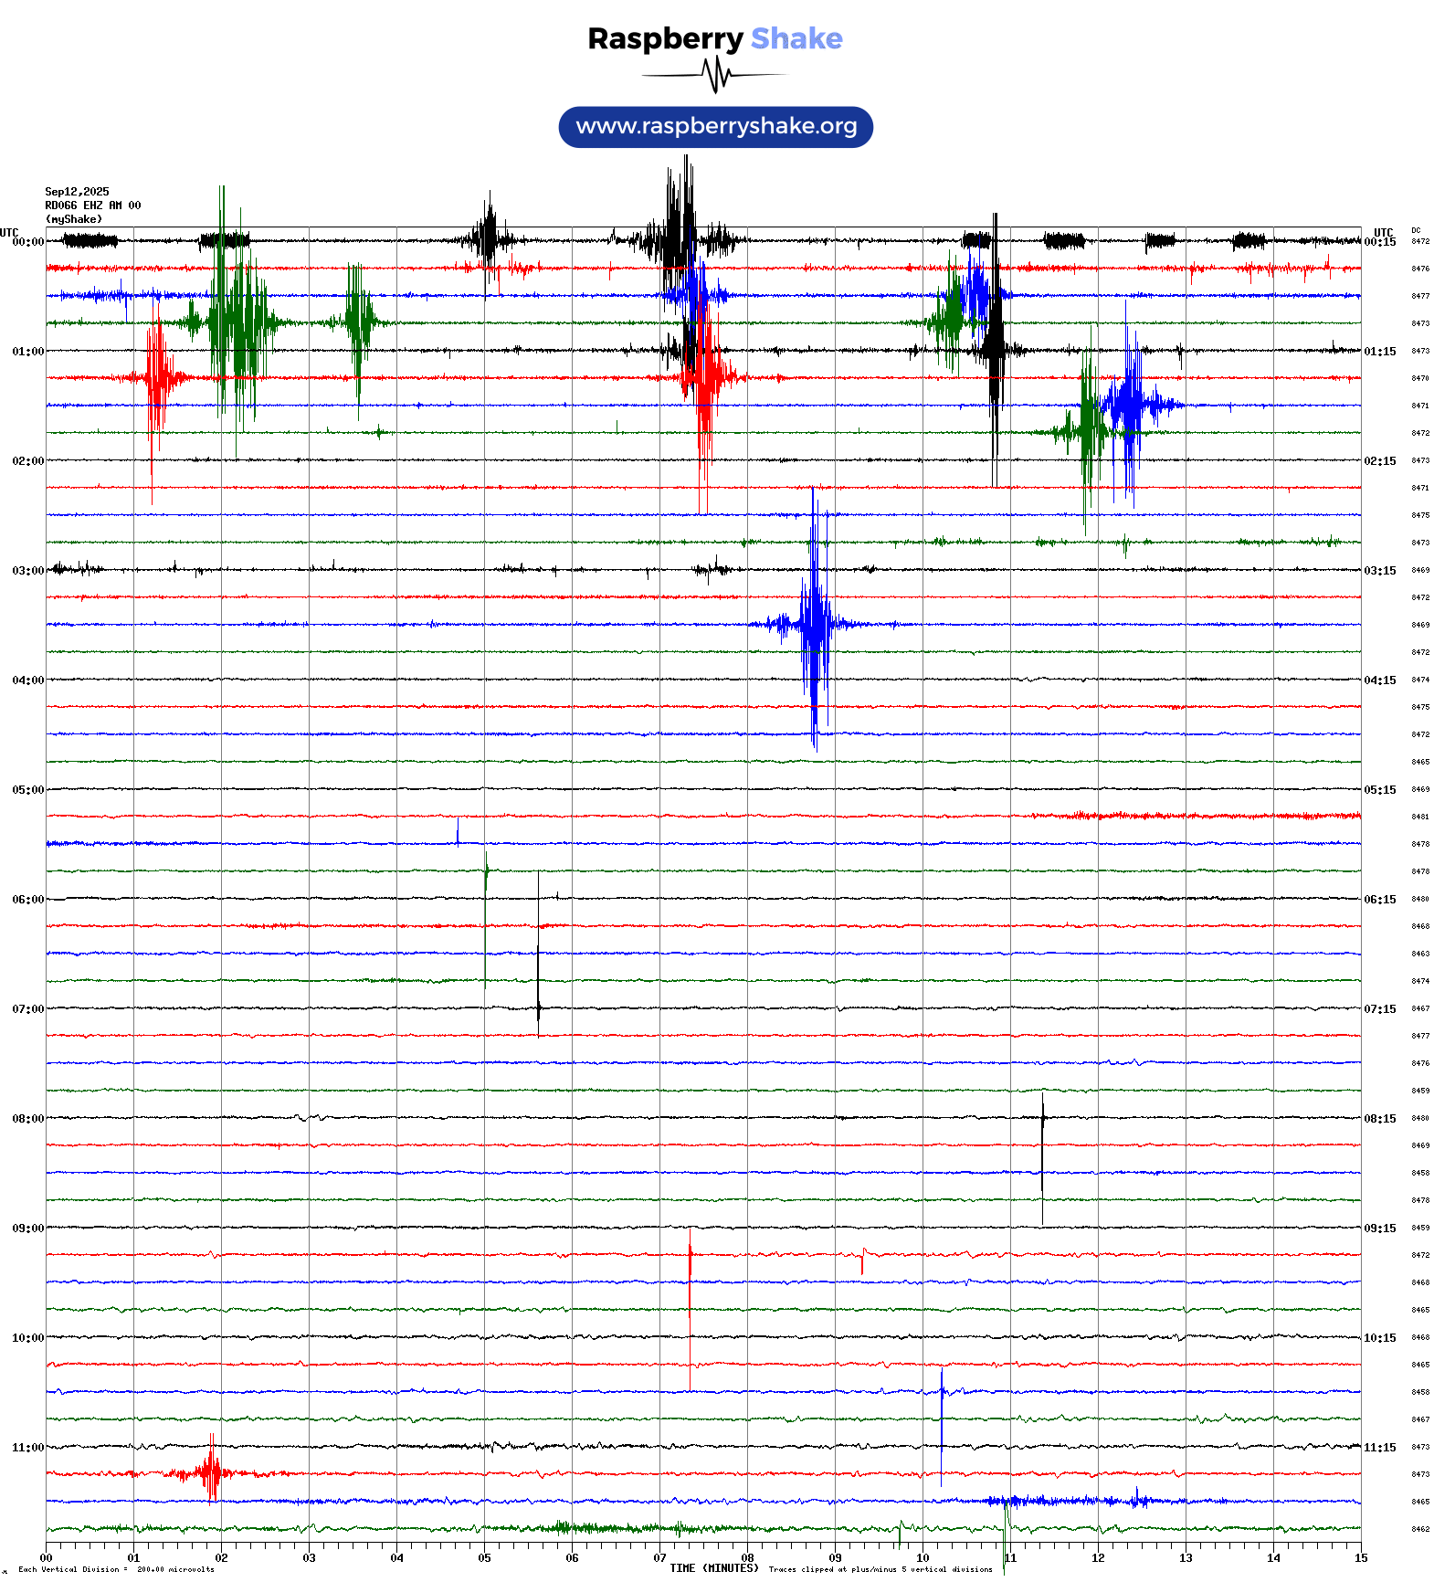The image size is (1434, 1582).
Task: Select the 01:15 time label on right axis
Action: [1380, 352]
